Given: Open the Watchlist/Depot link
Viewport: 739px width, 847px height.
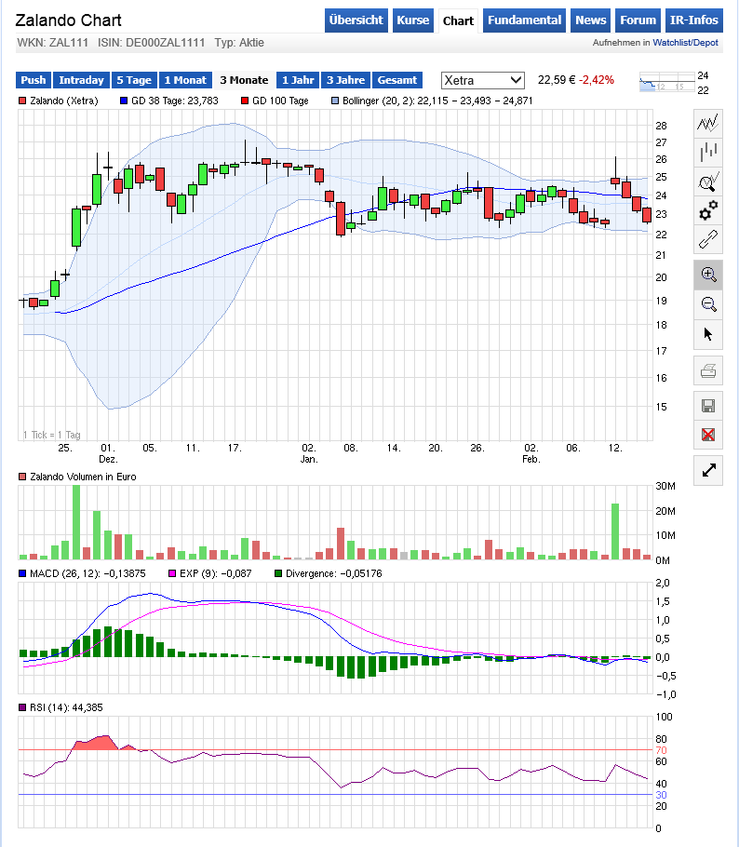Looking at the screenshot, I should click(686, 43).
